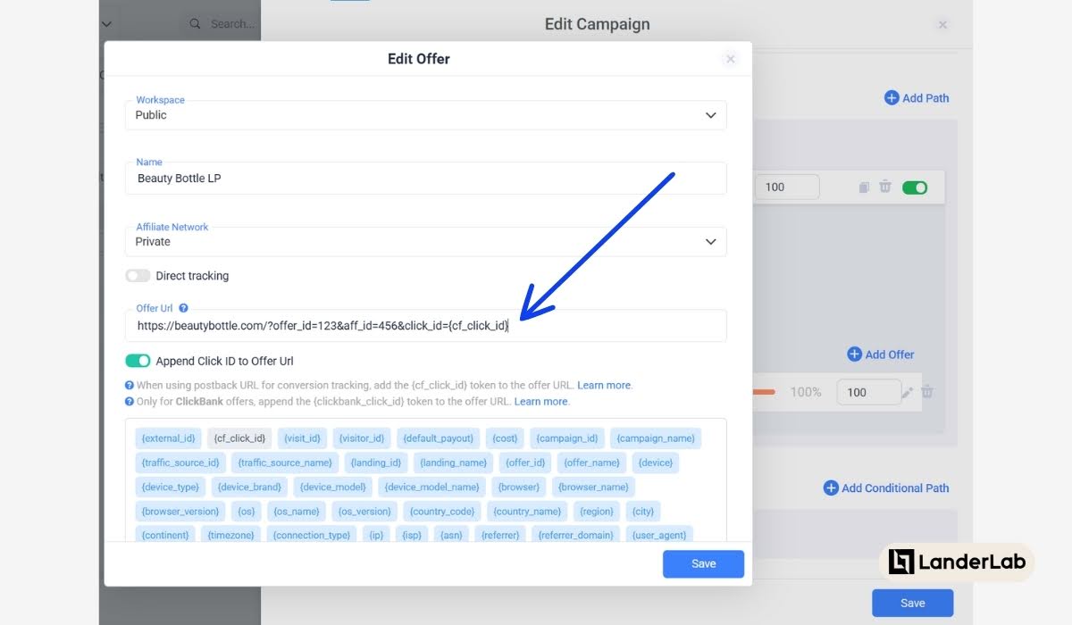Click the offer weight field showing 100

point(868,392)
